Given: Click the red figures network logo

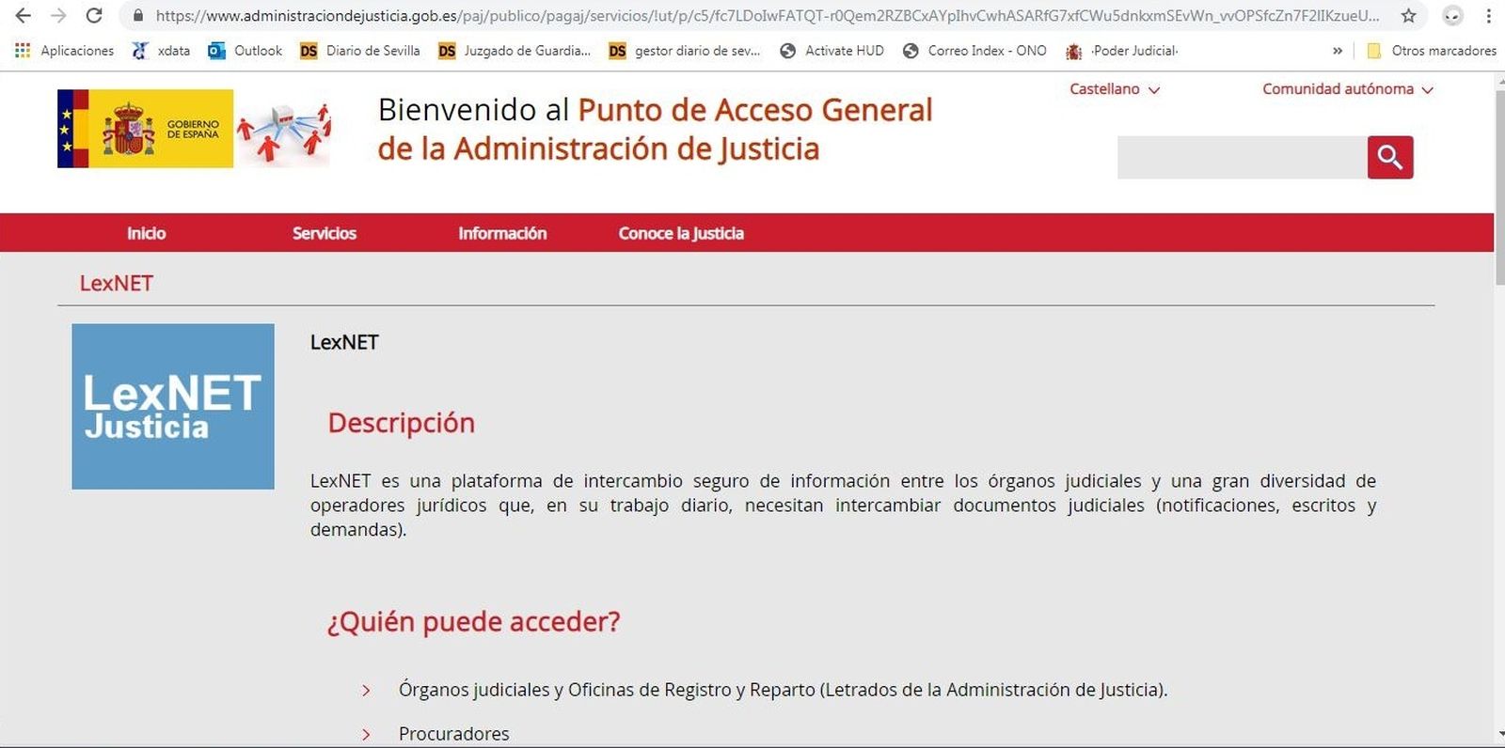Looking at the screenshot, I should coord(283,133).
